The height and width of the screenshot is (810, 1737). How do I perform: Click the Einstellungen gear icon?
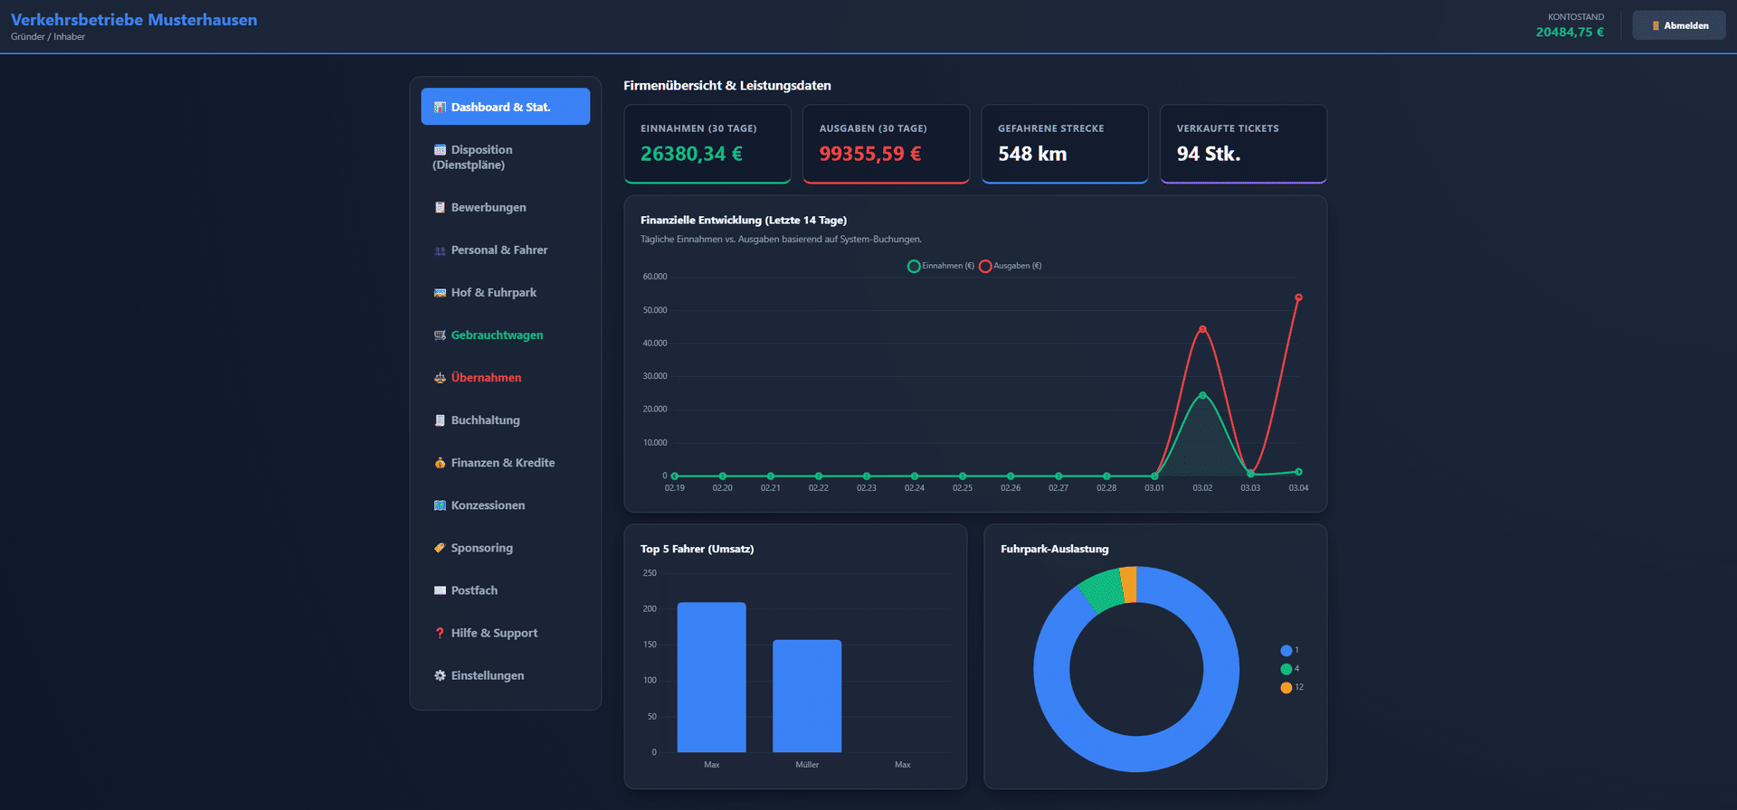[x=440, y=676]
